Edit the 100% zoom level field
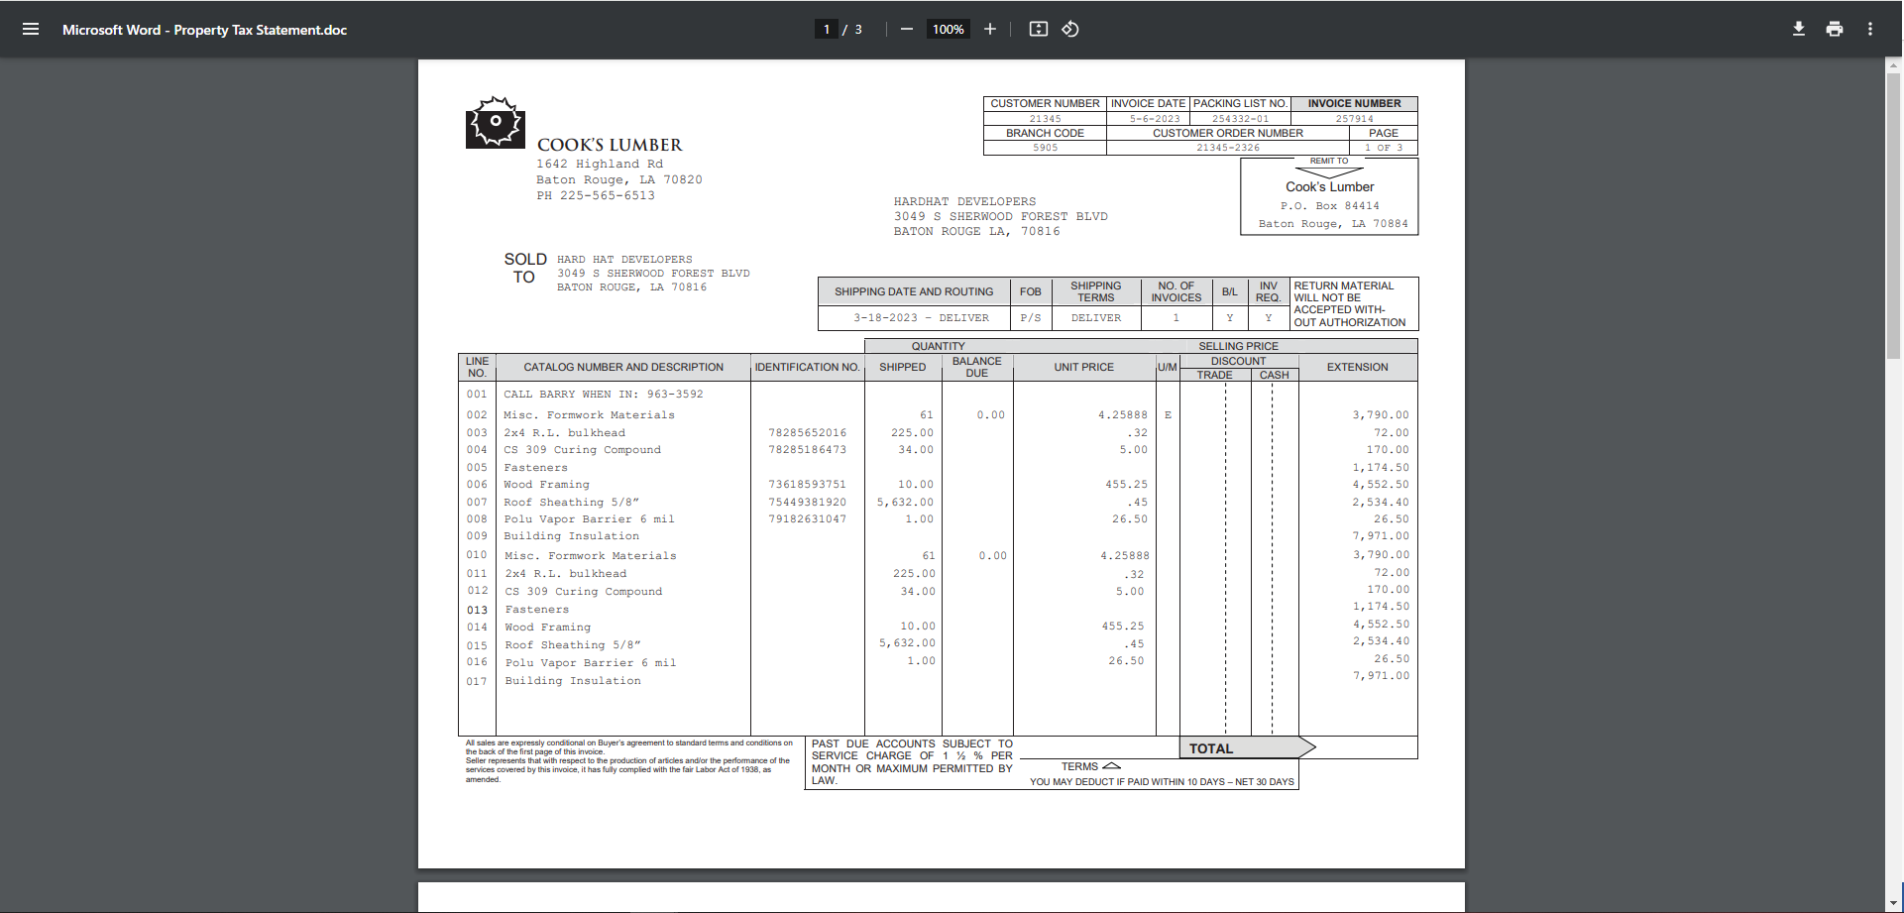The image size is (1904, 913). tap(949, 29)
